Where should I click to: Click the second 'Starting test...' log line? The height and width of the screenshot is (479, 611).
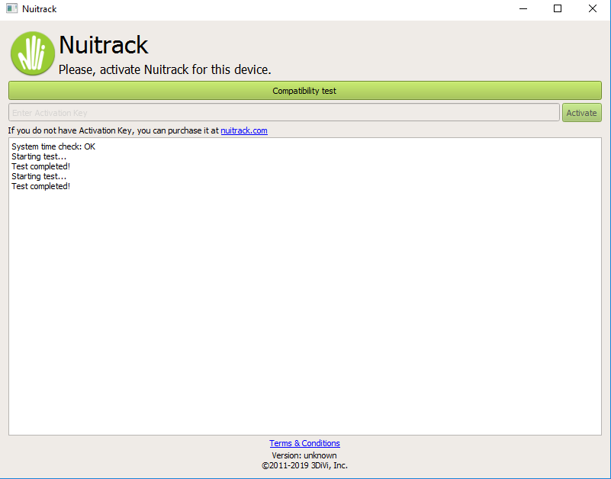39,176
